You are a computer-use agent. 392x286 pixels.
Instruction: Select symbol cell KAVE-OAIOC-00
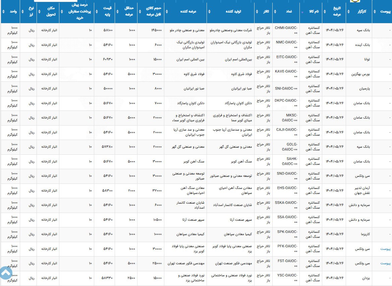[286, 74]
